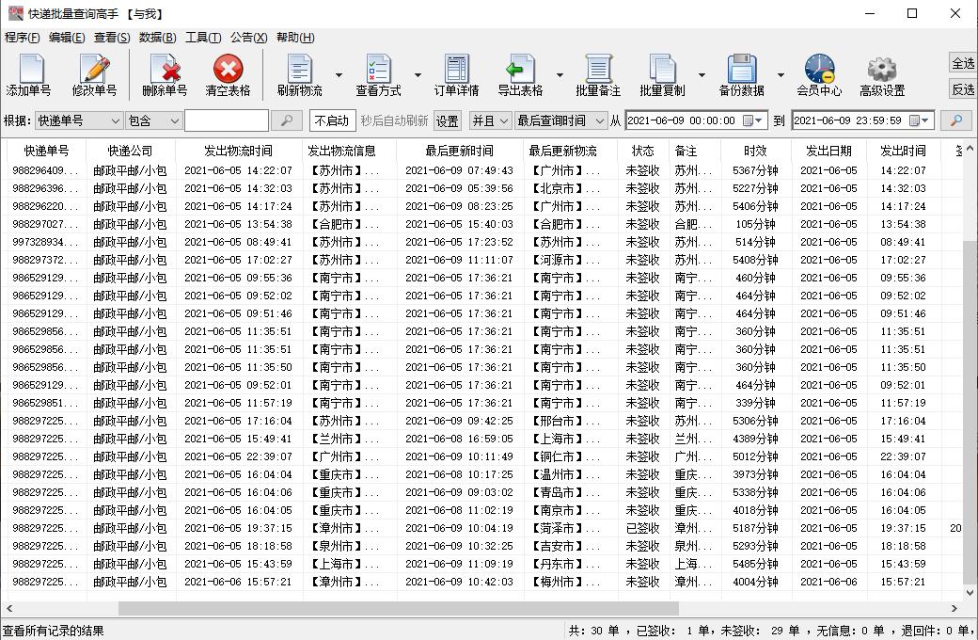Open the 快递单号 filter field dropdown
The width and height of the screenshot is (978, 640).
(79, 120)
